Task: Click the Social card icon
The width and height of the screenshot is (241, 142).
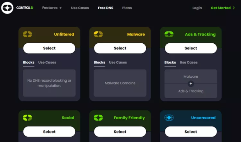Action: point(27,118)
